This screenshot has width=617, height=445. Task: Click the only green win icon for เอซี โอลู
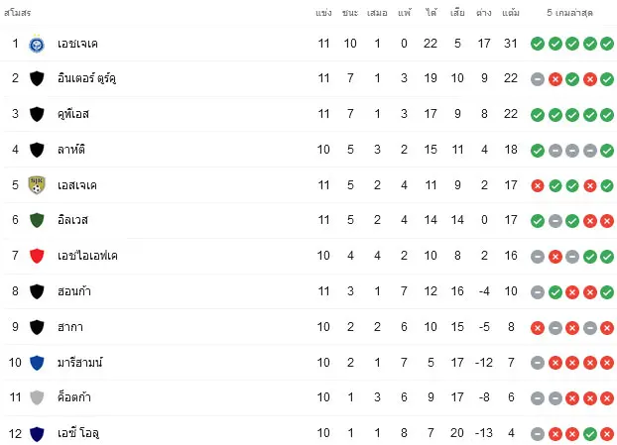click(590, 434)
